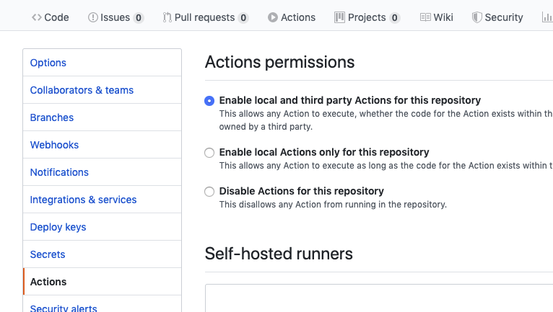This screenshot has height=312, width=553.
Task: Click the Security shield icon
Action: pos(476,17)
